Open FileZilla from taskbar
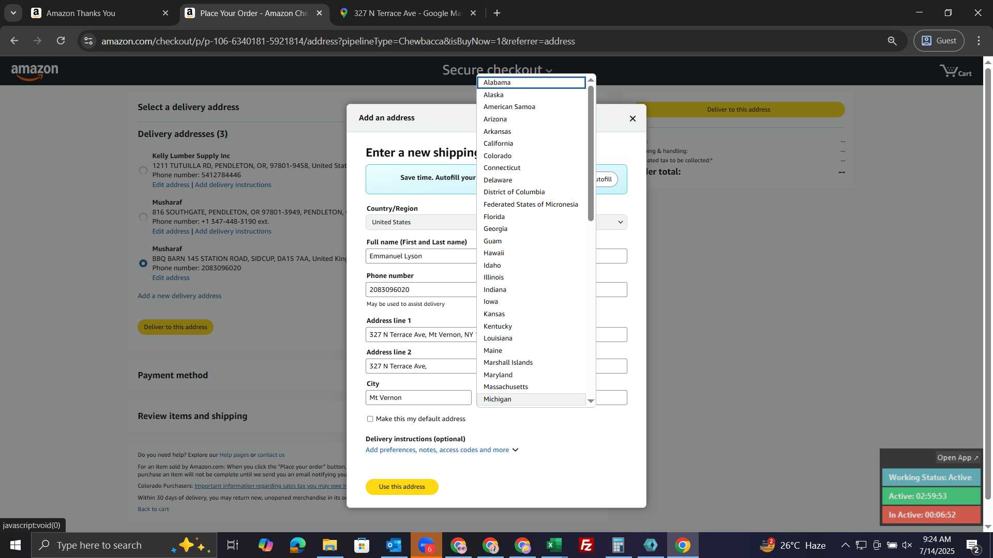 (x=586, y=545)
